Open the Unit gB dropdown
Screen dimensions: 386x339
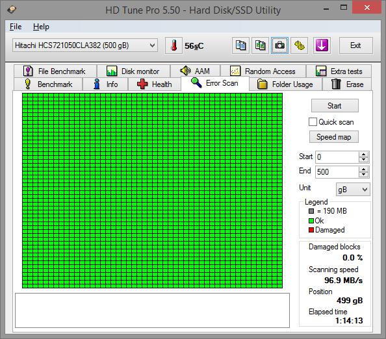click(353, 190)
